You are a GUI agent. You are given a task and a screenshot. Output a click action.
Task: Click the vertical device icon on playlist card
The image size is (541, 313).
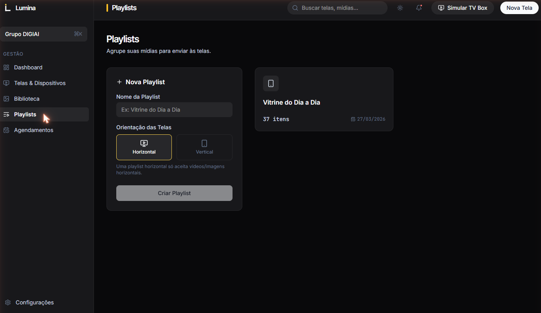coord(271,83)
